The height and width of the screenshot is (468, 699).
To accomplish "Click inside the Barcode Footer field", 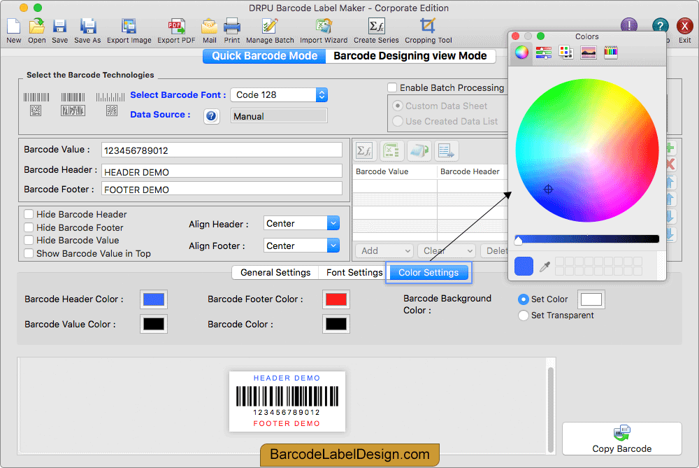I will click(222, 189).
